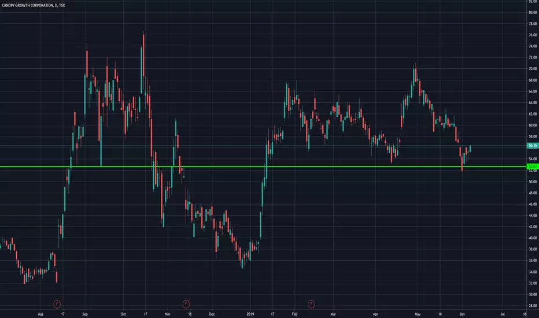
Task: Click the 'Nov' time axis label
Action: (167, 314)
